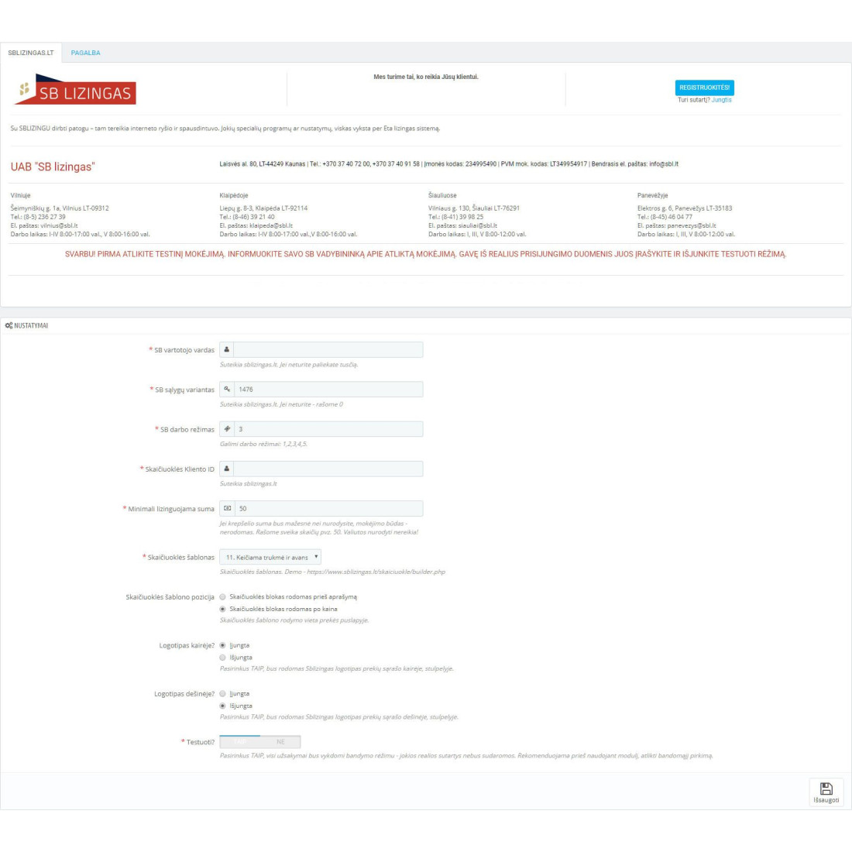Focus the SB vartotojo vardas input field

[328, 350]
